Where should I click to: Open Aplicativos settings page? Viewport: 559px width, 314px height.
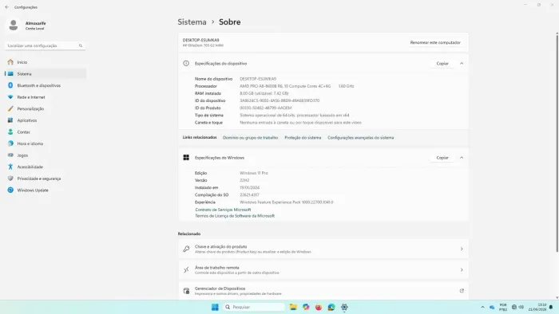46,120
